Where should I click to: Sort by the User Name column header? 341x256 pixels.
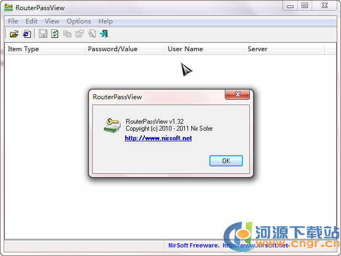(x=204, y=49)
